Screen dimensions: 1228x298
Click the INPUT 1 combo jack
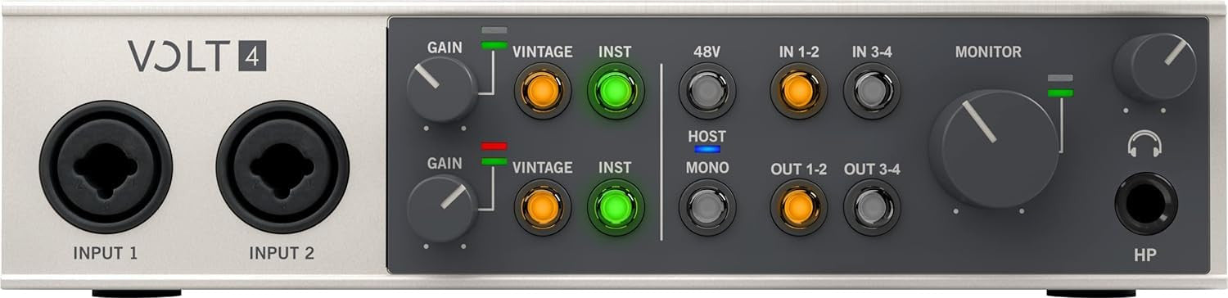[x=106, y=167]
